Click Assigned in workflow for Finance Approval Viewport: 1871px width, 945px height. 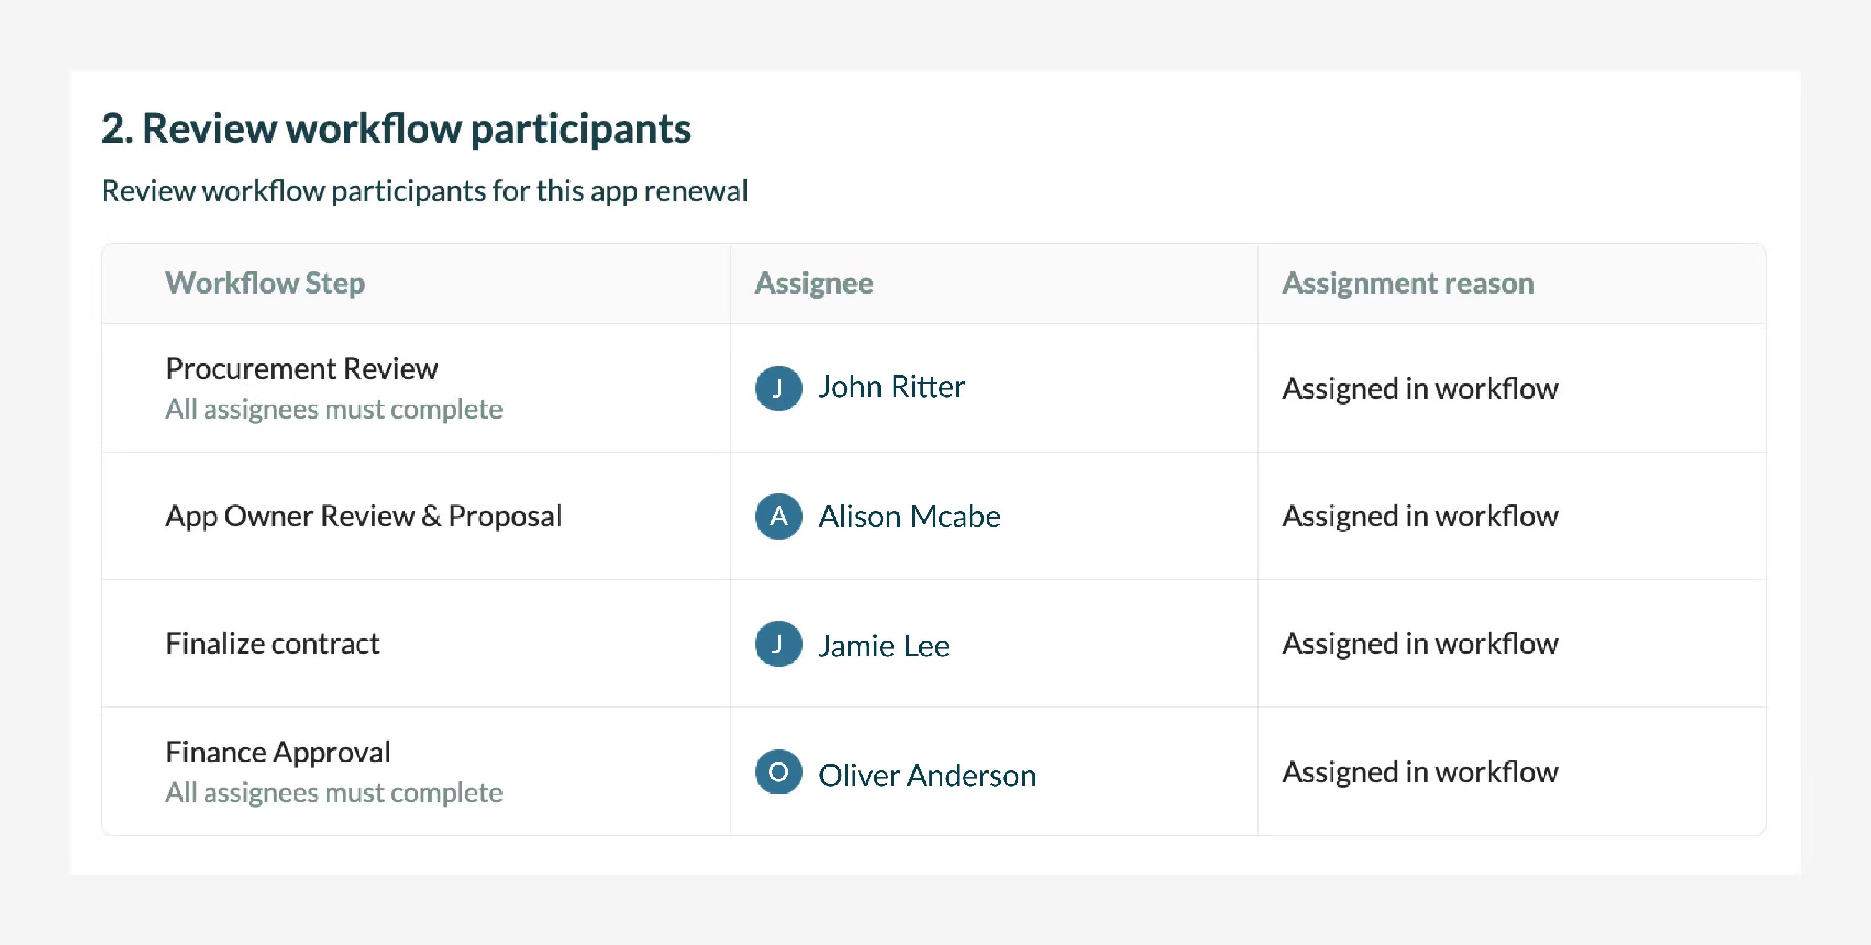click(x=1420, y=772)
